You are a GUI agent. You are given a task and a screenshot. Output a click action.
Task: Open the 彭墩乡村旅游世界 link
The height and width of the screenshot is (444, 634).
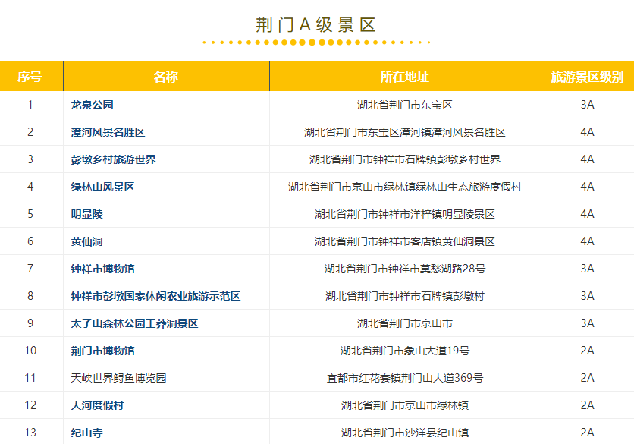[113, 159]
